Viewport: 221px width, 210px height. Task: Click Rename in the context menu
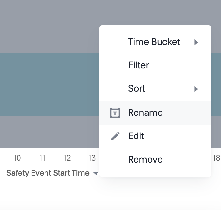coord(146,113)
